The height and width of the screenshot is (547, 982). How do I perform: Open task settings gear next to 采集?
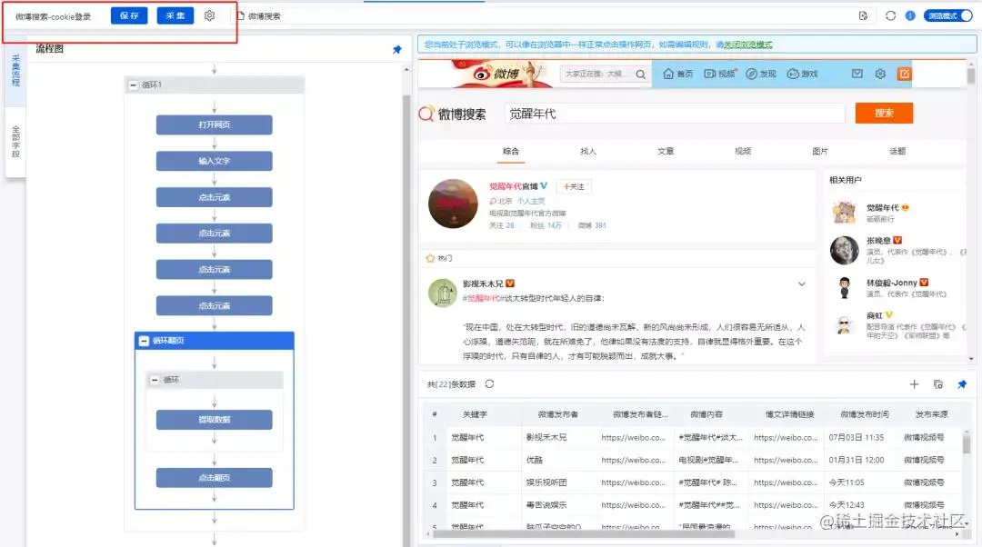coord(209,15)
